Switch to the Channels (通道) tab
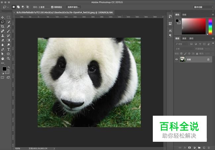 coord(184,38)
